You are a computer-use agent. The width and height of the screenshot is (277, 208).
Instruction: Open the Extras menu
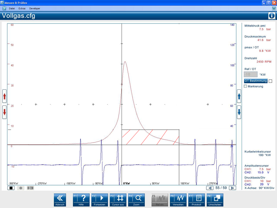[x=22, y=8]
